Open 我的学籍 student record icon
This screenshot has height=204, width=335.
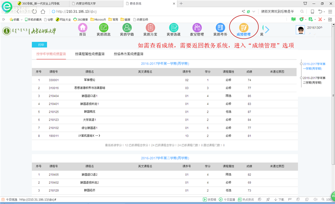(127, 28)
